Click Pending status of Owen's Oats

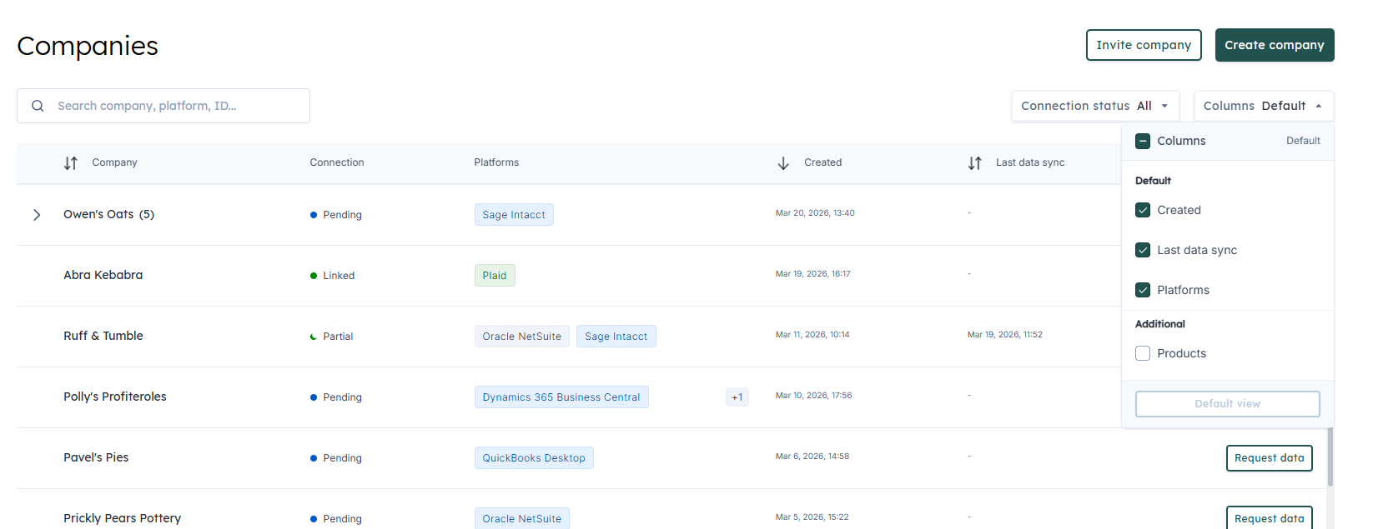336,215
